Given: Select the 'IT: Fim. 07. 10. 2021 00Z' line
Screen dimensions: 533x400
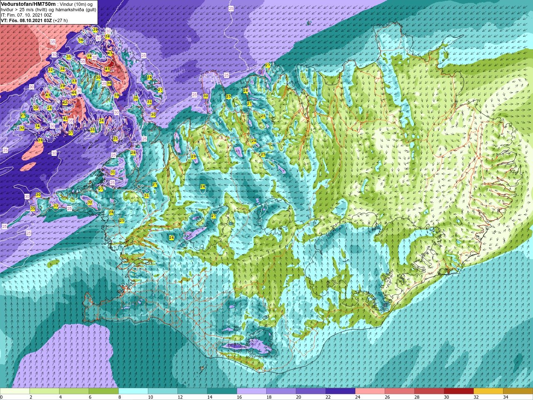Looking at the screenshot, I should [26, 15].
